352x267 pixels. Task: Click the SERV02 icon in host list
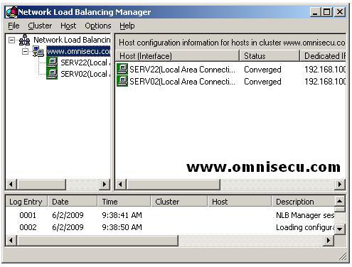(122, 81)
